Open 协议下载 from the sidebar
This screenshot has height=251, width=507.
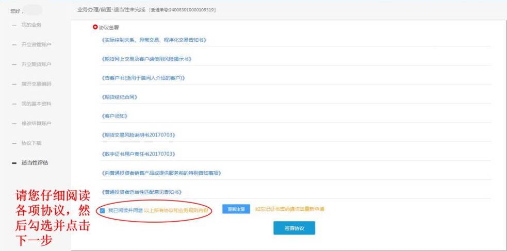coord(31,143)
